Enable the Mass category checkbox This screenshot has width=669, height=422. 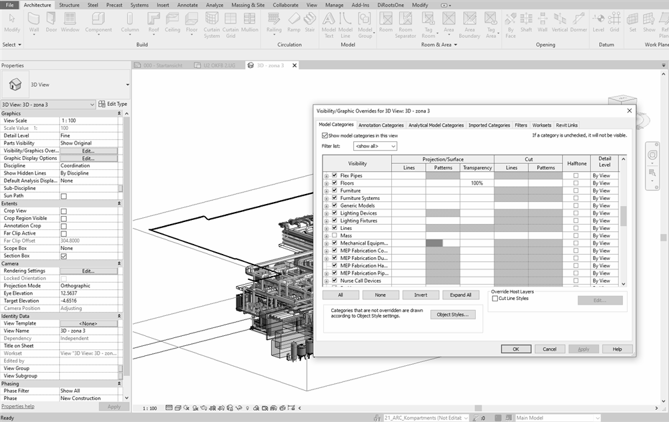point(334,236)
